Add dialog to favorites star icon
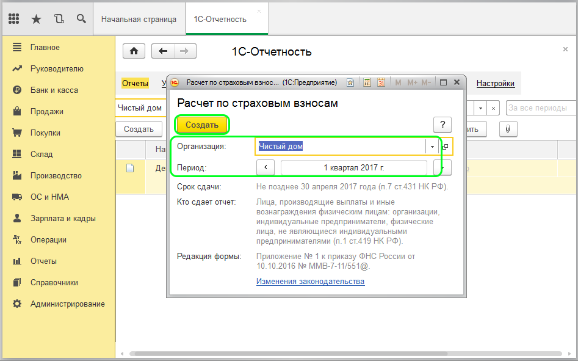Viewport: 578px width, 361px height. point(350,82)
